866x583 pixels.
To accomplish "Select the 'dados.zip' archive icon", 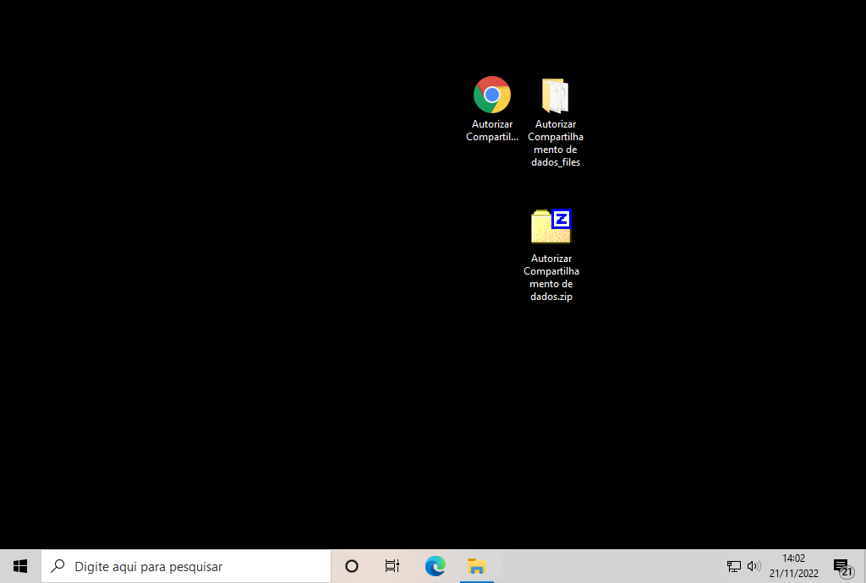I will (x=551, y=227).
